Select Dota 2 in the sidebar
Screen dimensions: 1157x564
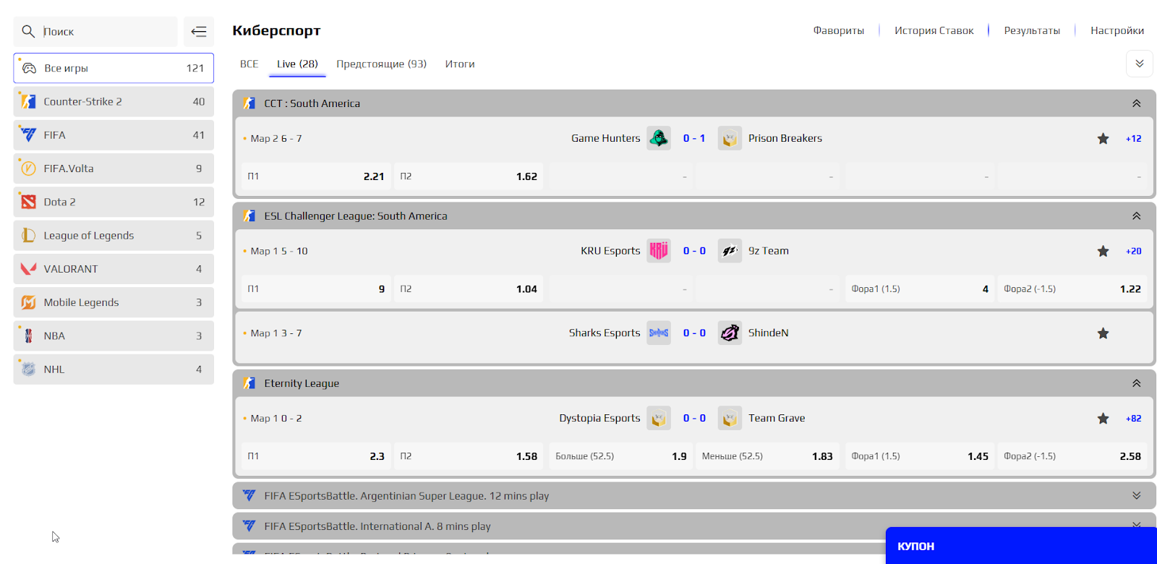114,202
